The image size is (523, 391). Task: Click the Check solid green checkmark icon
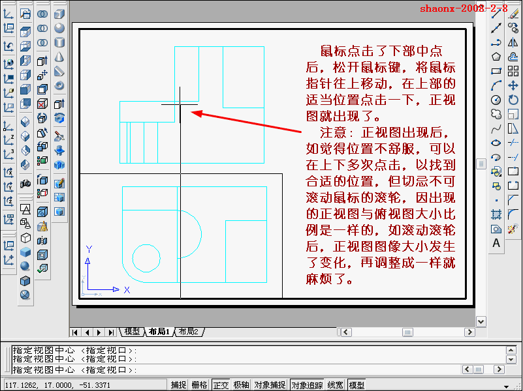pyautogui.click(x=42, y=269)
